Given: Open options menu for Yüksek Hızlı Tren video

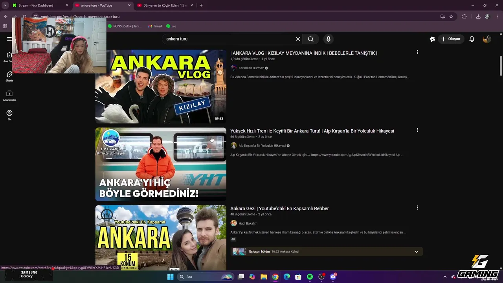Looking at the screenshot, I should tap(417, 130).
